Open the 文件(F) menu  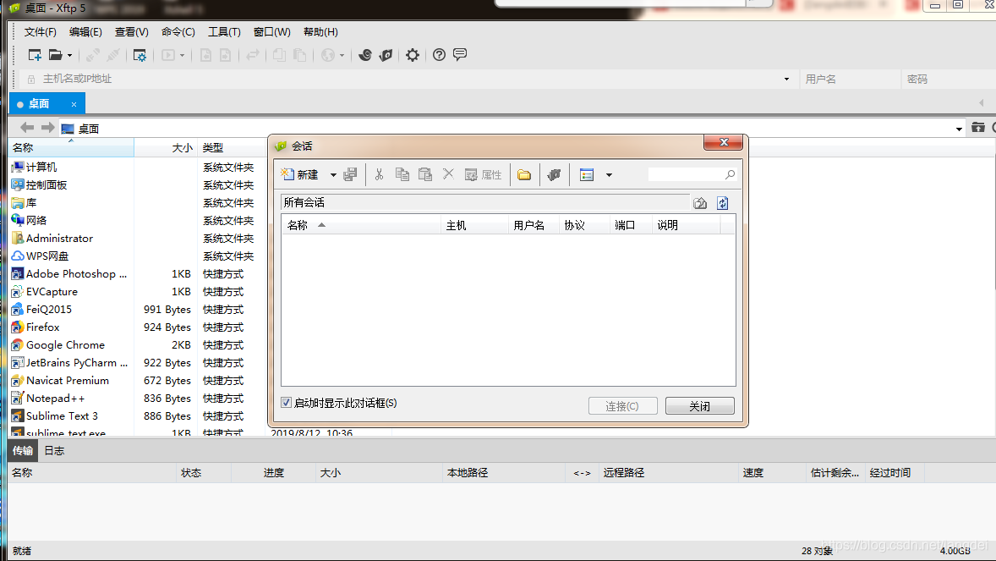pyautogui.click(x=40, y=32)
